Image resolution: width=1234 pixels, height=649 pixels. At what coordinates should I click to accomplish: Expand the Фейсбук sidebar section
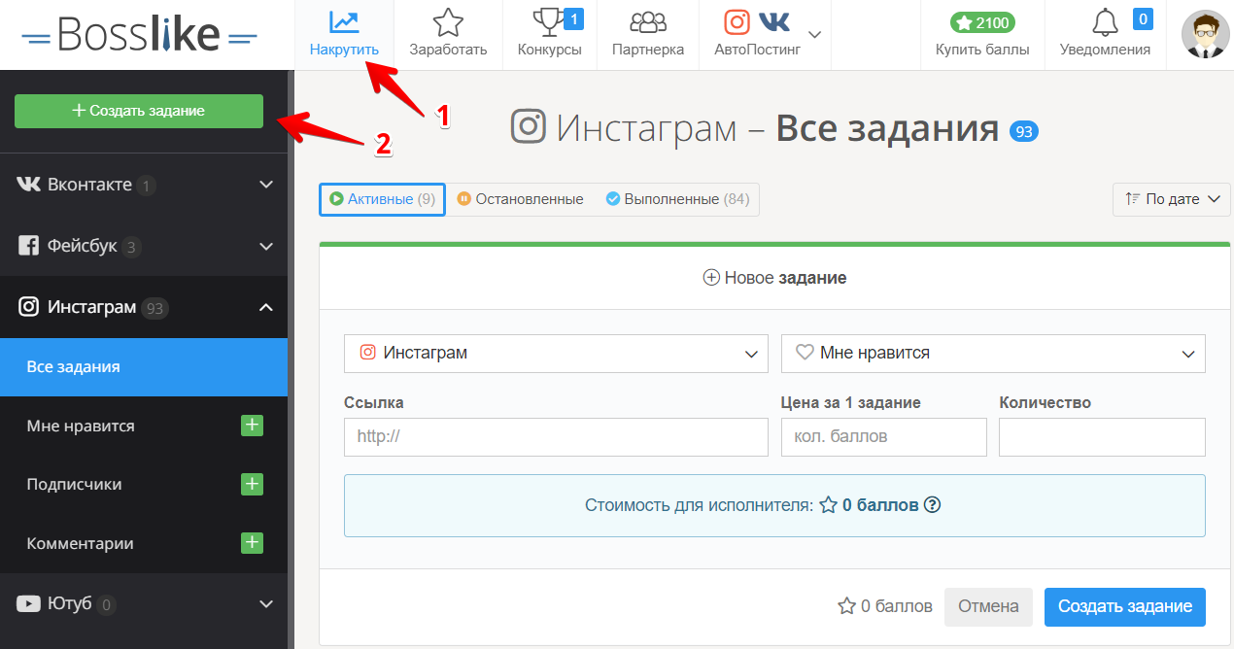tap(144, 246)
